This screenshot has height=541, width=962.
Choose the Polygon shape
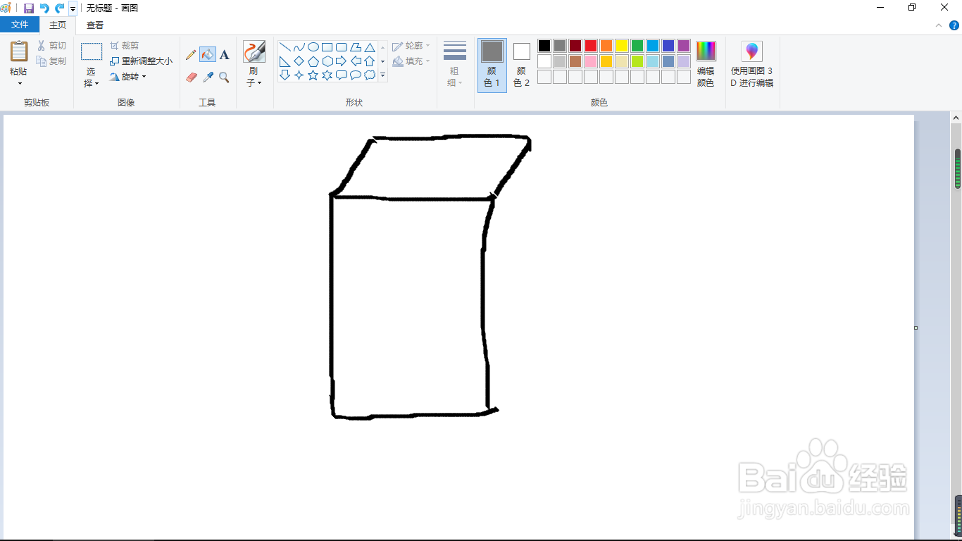[x=356, y=47]
